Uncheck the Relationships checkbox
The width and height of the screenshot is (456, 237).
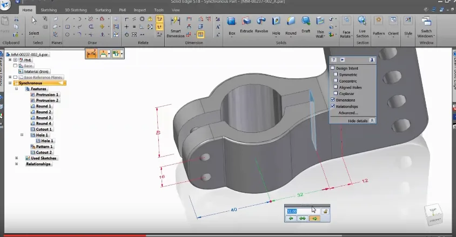click(x=333, y=106)
